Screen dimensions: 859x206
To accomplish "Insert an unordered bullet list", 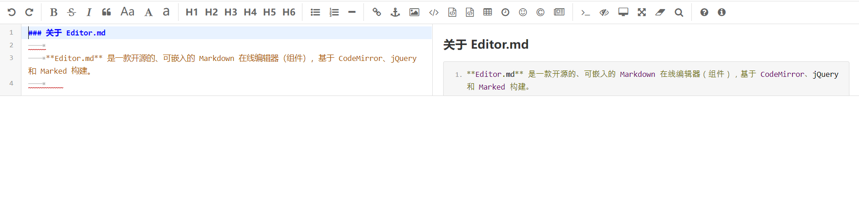I will click(315, 12).
